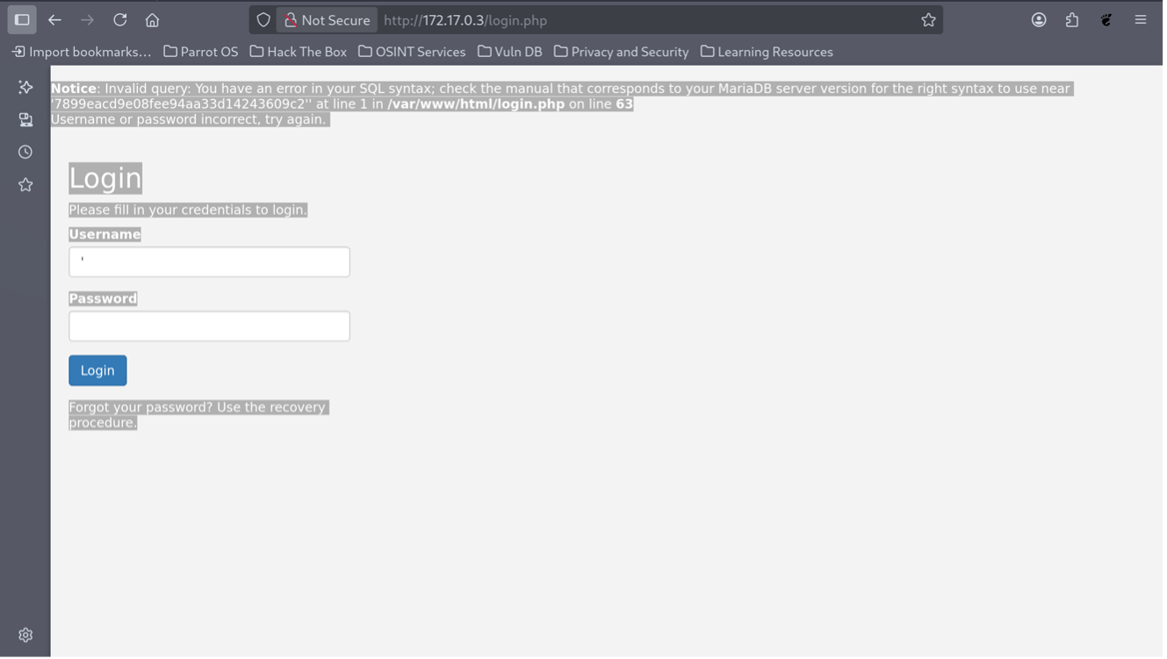The width and height of the screenshot is (1167, 659).
Task: Open the Firefox account icon
Action: point(1040,19)
